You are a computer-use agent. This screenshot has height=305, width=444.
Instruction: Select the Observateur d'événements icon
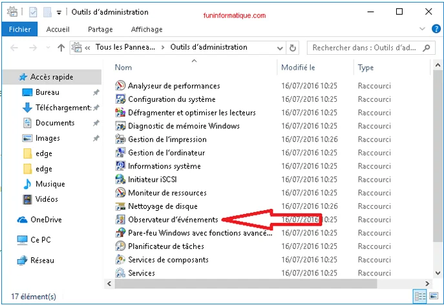click(120, 220)
